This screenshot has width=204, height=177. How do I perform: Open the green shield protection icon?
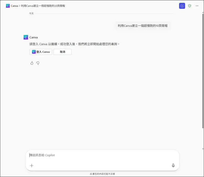click(190, 6)
